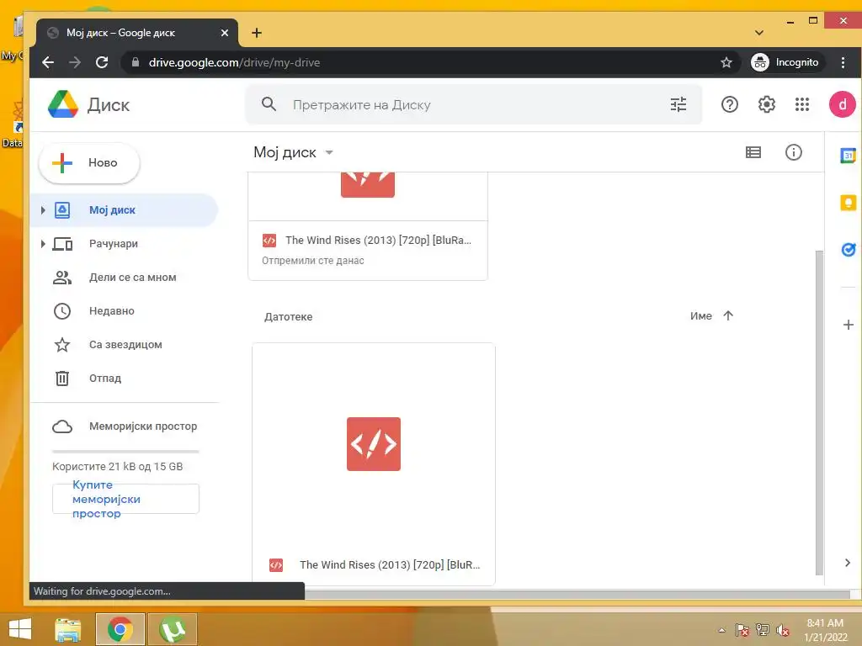Open File Explorer from taskbar
Image resolution: width=862 pixels, height=646 pixels.
(x=67, y=629)
